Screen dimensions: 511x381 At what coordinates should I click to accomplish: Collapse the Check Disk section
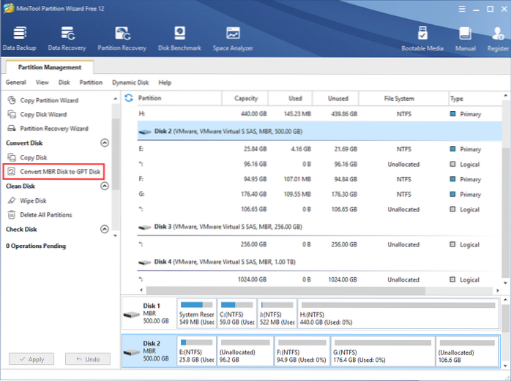pos(105,230)
